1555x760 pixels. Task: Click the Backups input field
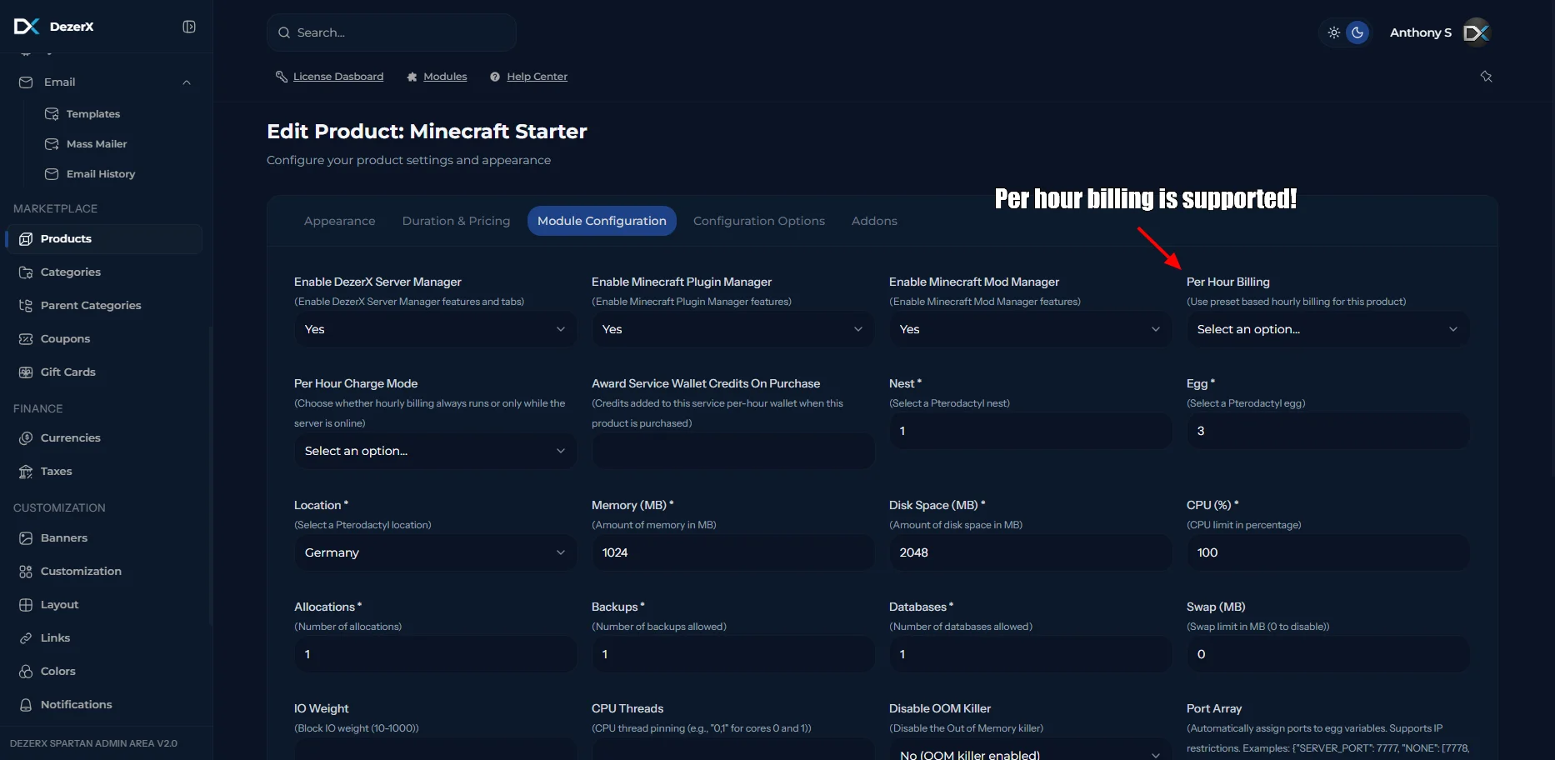point(732,654)
